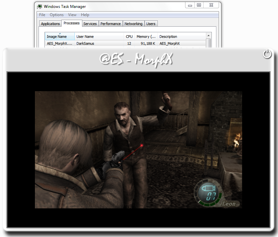Open the Options menu
Screen dimensions: 278x237
[x=57, y=15]
